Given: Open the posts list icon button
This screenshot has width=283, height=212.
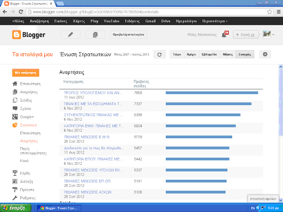Looking at the screenshot, I should (95, 34).
